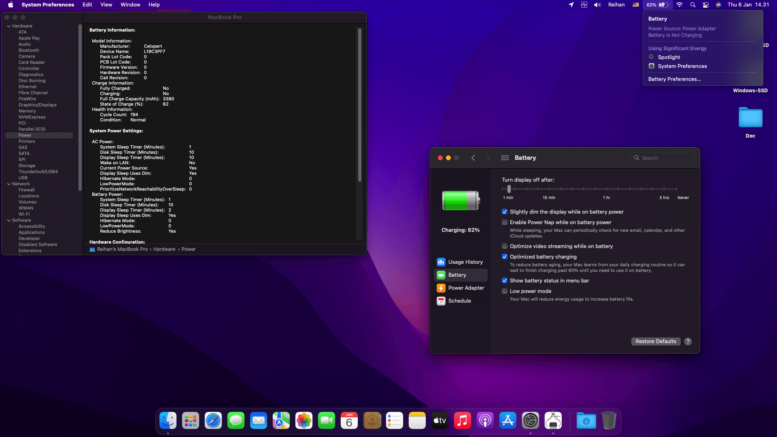Toggle slightly dim display on battery power
This screenshot has width=777, height=437.
[x=505, y=212]
